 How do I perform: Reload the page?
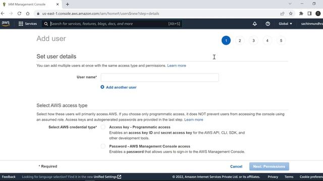[19, 14]
